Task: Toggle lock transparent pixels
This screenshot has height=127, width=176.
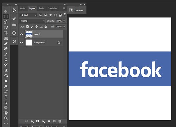Action: point(27,26)
